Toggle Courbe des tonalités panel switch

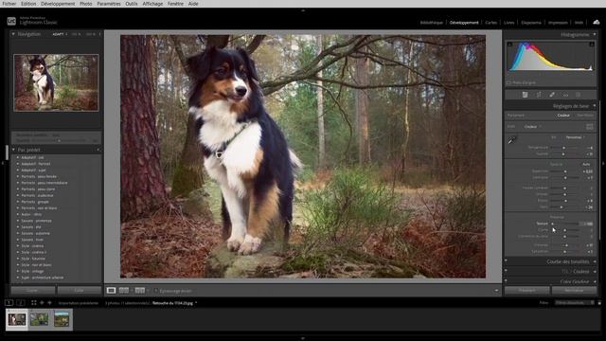click(x=506, y=261)
